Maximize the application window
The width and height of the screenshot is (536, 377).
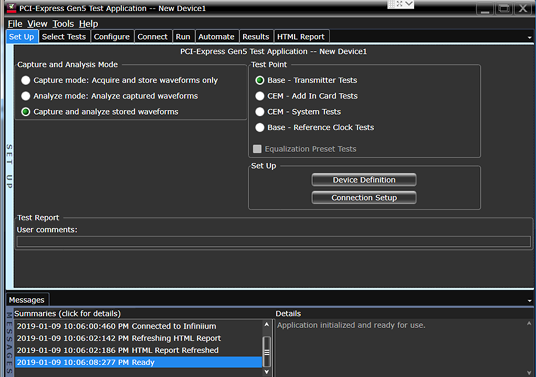tap(503, 9)
